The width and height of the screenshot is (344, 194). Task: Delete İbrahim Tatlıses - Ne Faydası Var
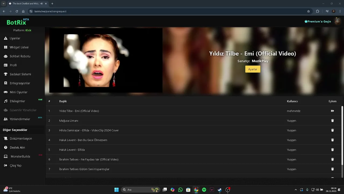pyautogui.click(x=332, y=160)
